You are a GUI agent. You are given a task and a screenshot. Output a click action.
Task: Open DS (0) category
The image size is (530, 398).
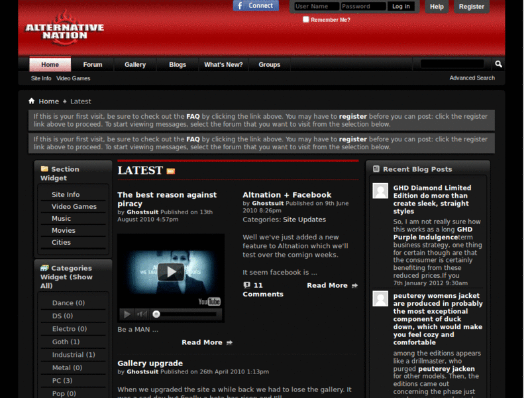(62, 316)
